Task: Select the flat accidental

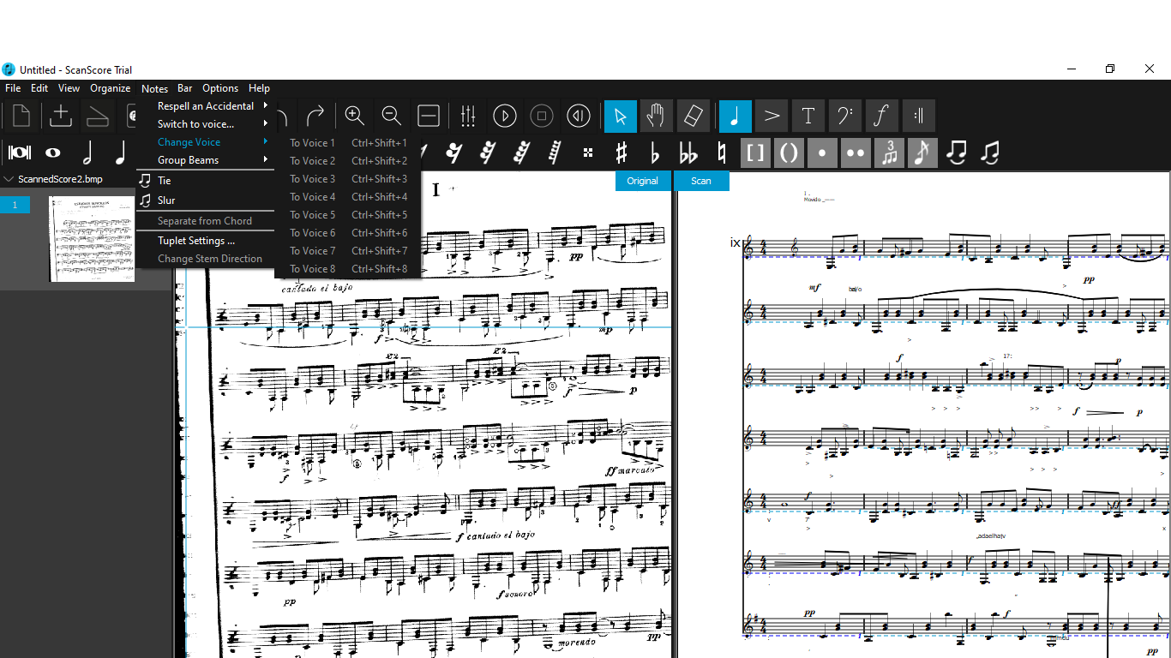Action: pos(655,153)
